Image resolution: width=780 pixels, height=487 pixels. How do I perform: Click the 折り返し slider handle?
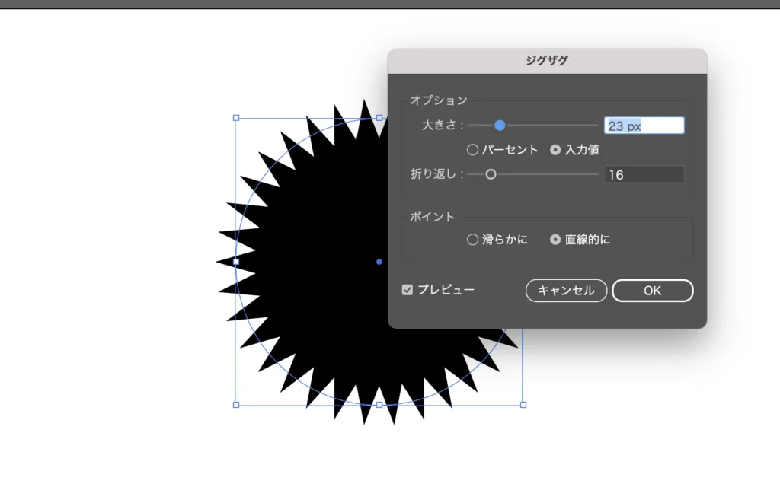(x=491, y=174)
